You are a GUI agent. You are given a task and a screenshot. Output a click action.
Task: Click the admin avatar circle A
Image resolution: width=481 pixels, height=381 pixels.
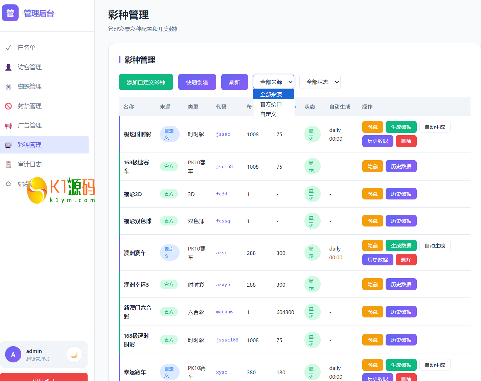[x=13, y=354]
